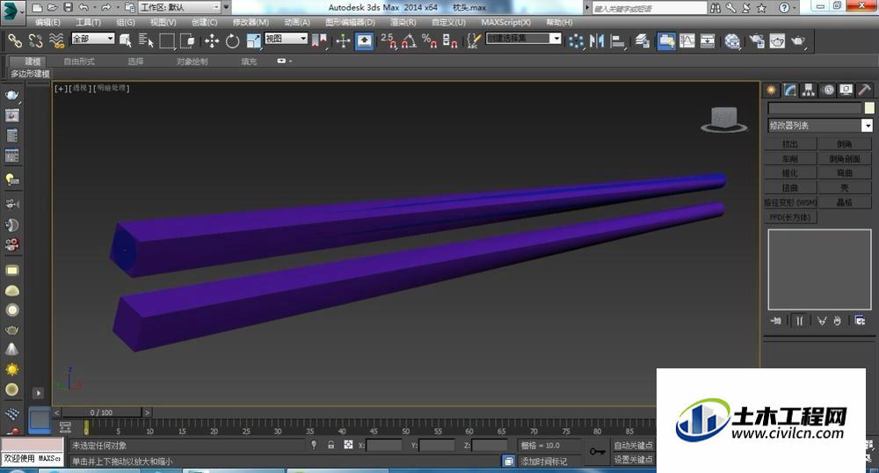Toggle the 2.5D Snaps magnet
The height and width of the screenshot is (473, 879).
388,40
